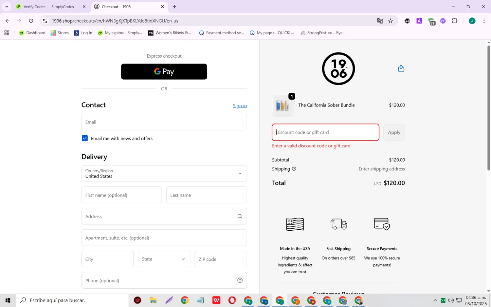Image resolution: width=491 pixels, height=307 pixels.
Task: Bookmark this page with the star icon
Action: point(391,21)
